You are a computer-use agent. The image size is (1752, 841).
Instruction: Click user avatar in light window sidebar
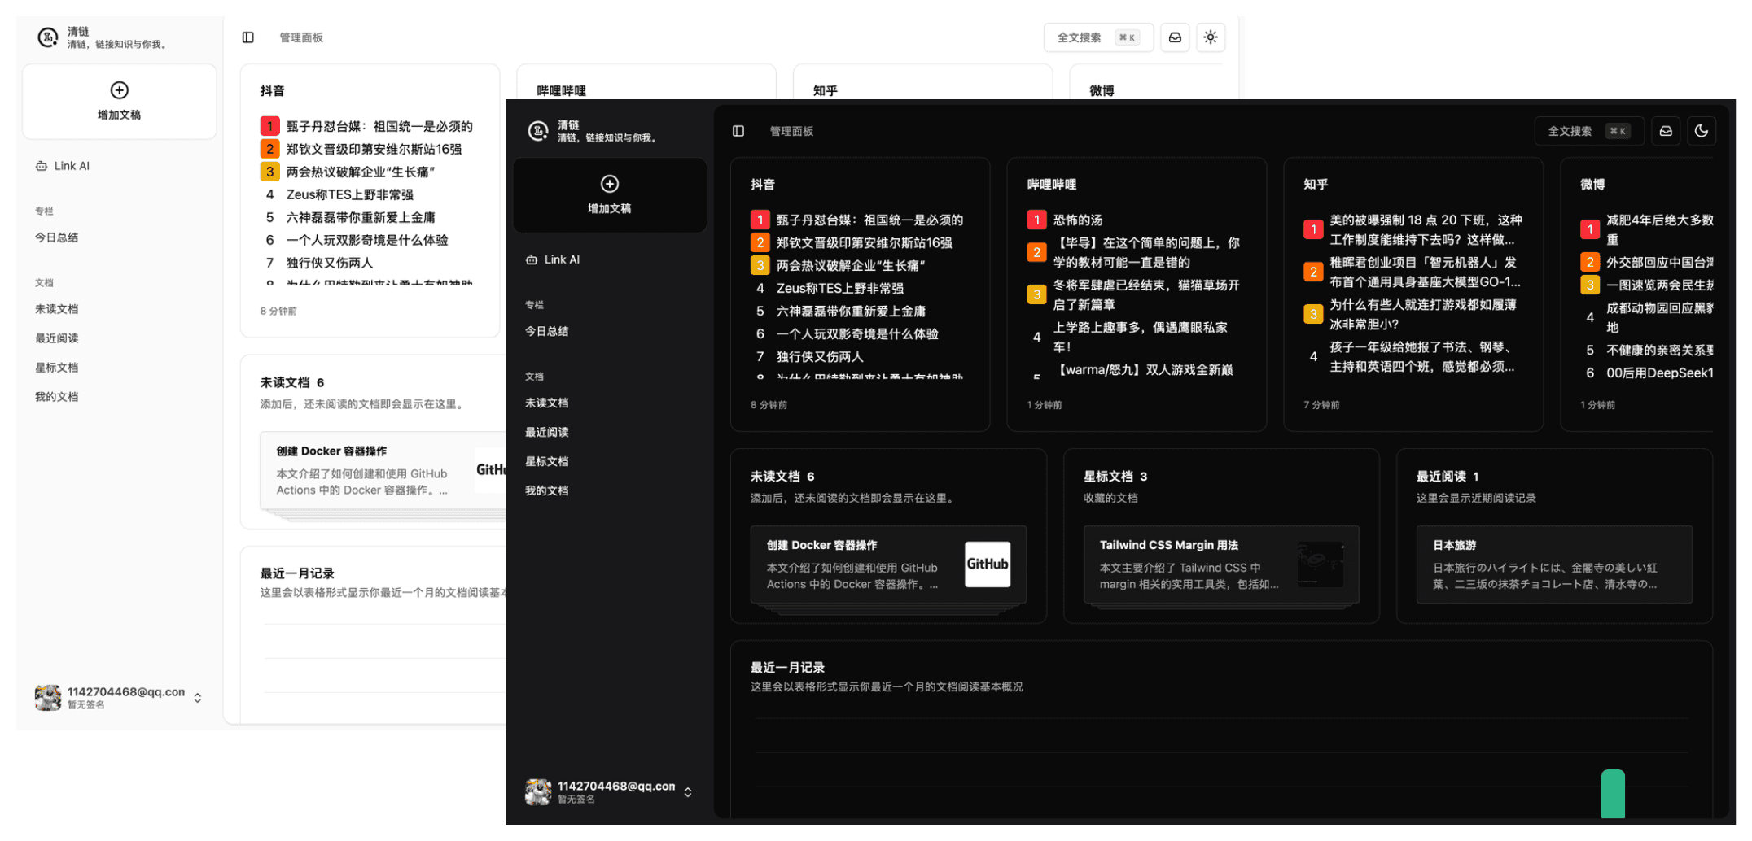[x=48, y=698]
